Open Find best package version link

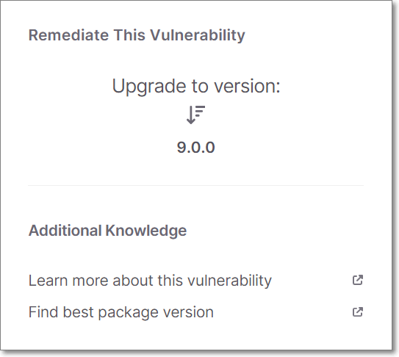(121, 312)
